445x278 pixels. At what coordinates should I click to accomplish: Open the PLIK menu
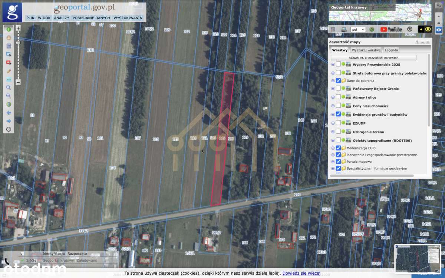point(30,18)
